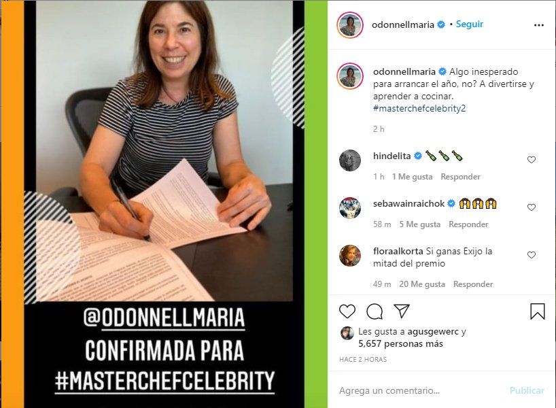556x408 pixels.
Task: View 20 Me gusta on floraalkorta comment
Action: coord(422,284)
